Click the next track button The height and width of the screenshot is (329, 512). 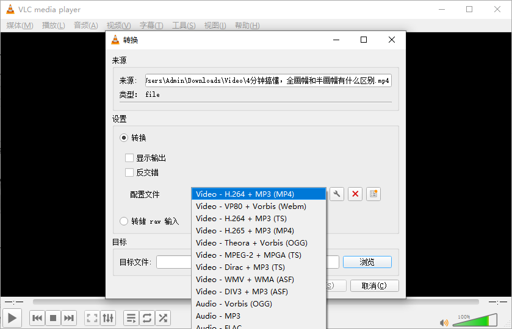[x=68, y=318]
